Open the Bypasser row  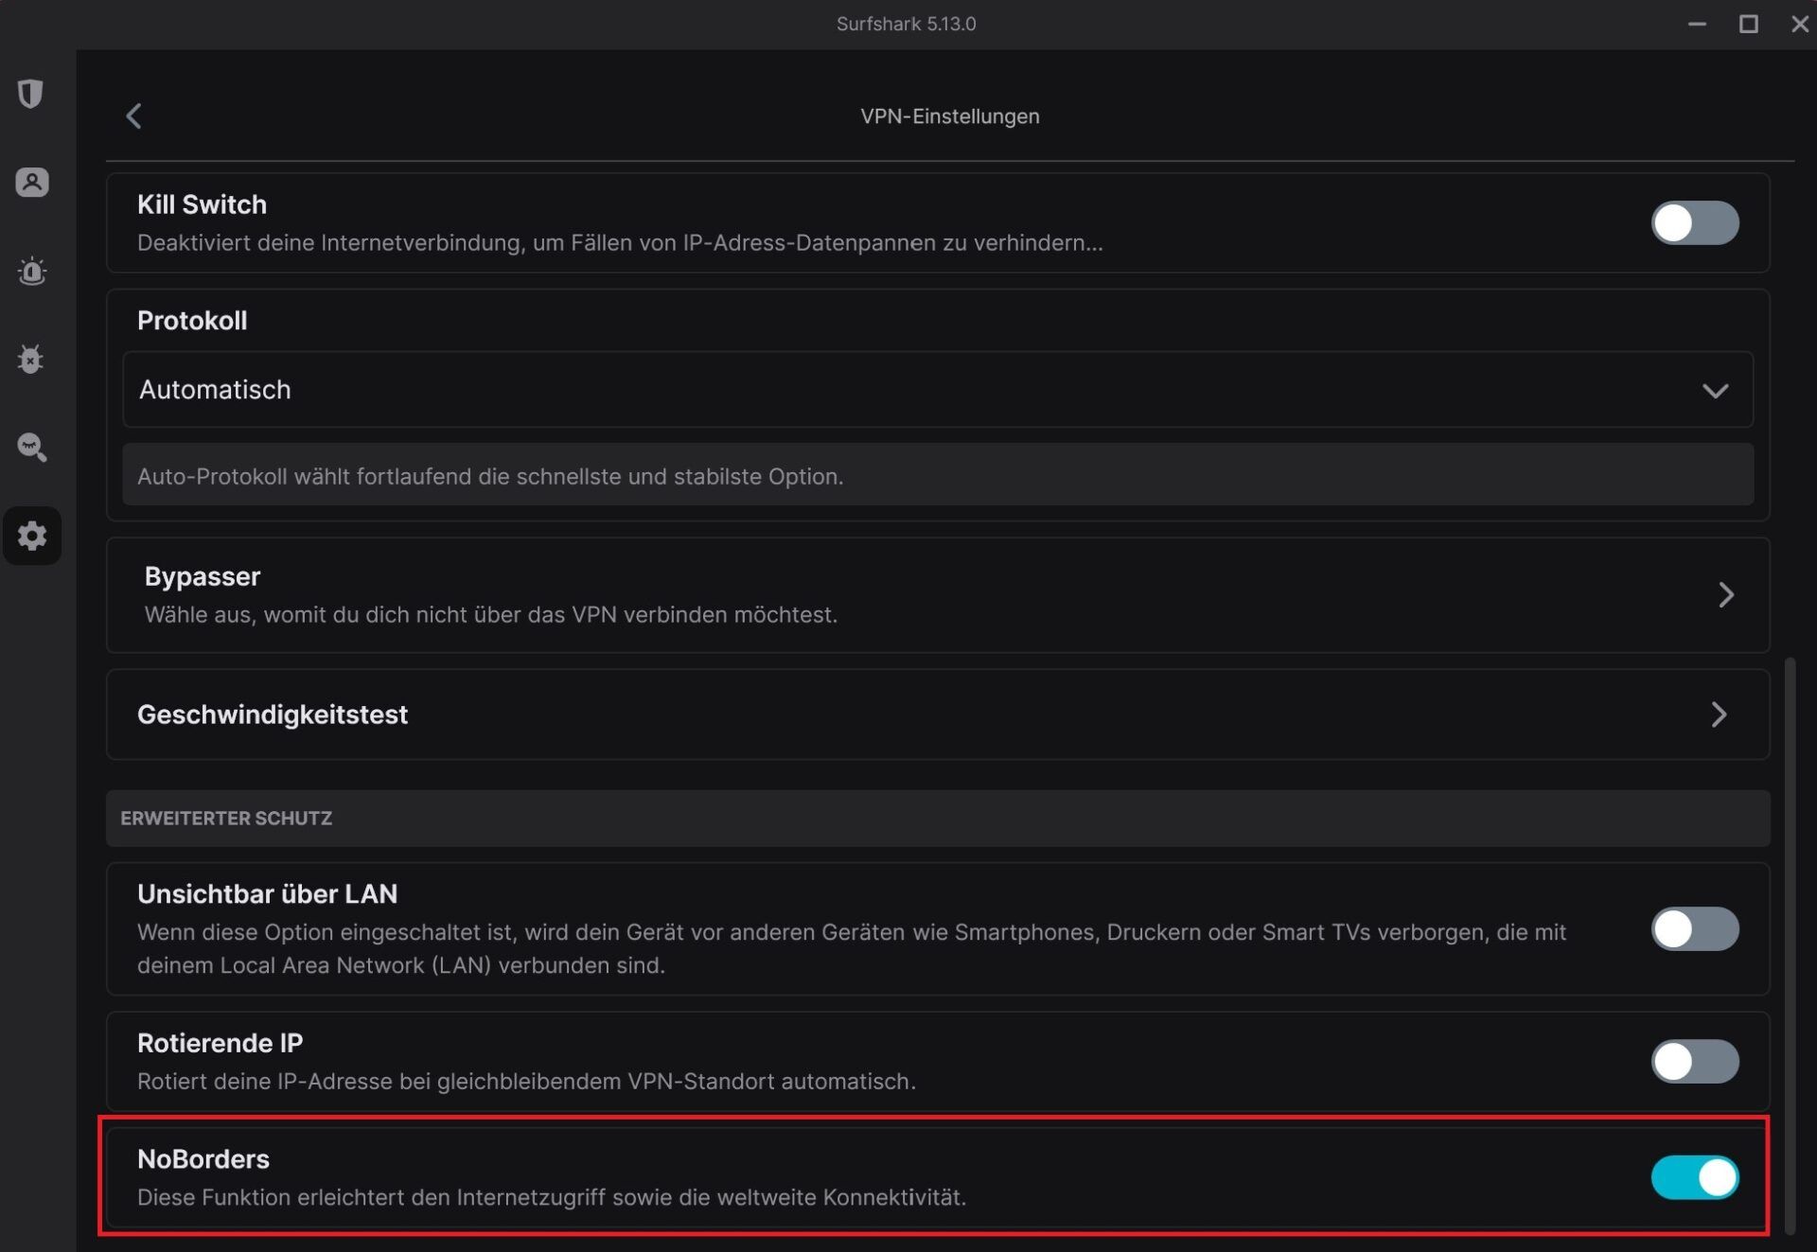coord(937,595)
